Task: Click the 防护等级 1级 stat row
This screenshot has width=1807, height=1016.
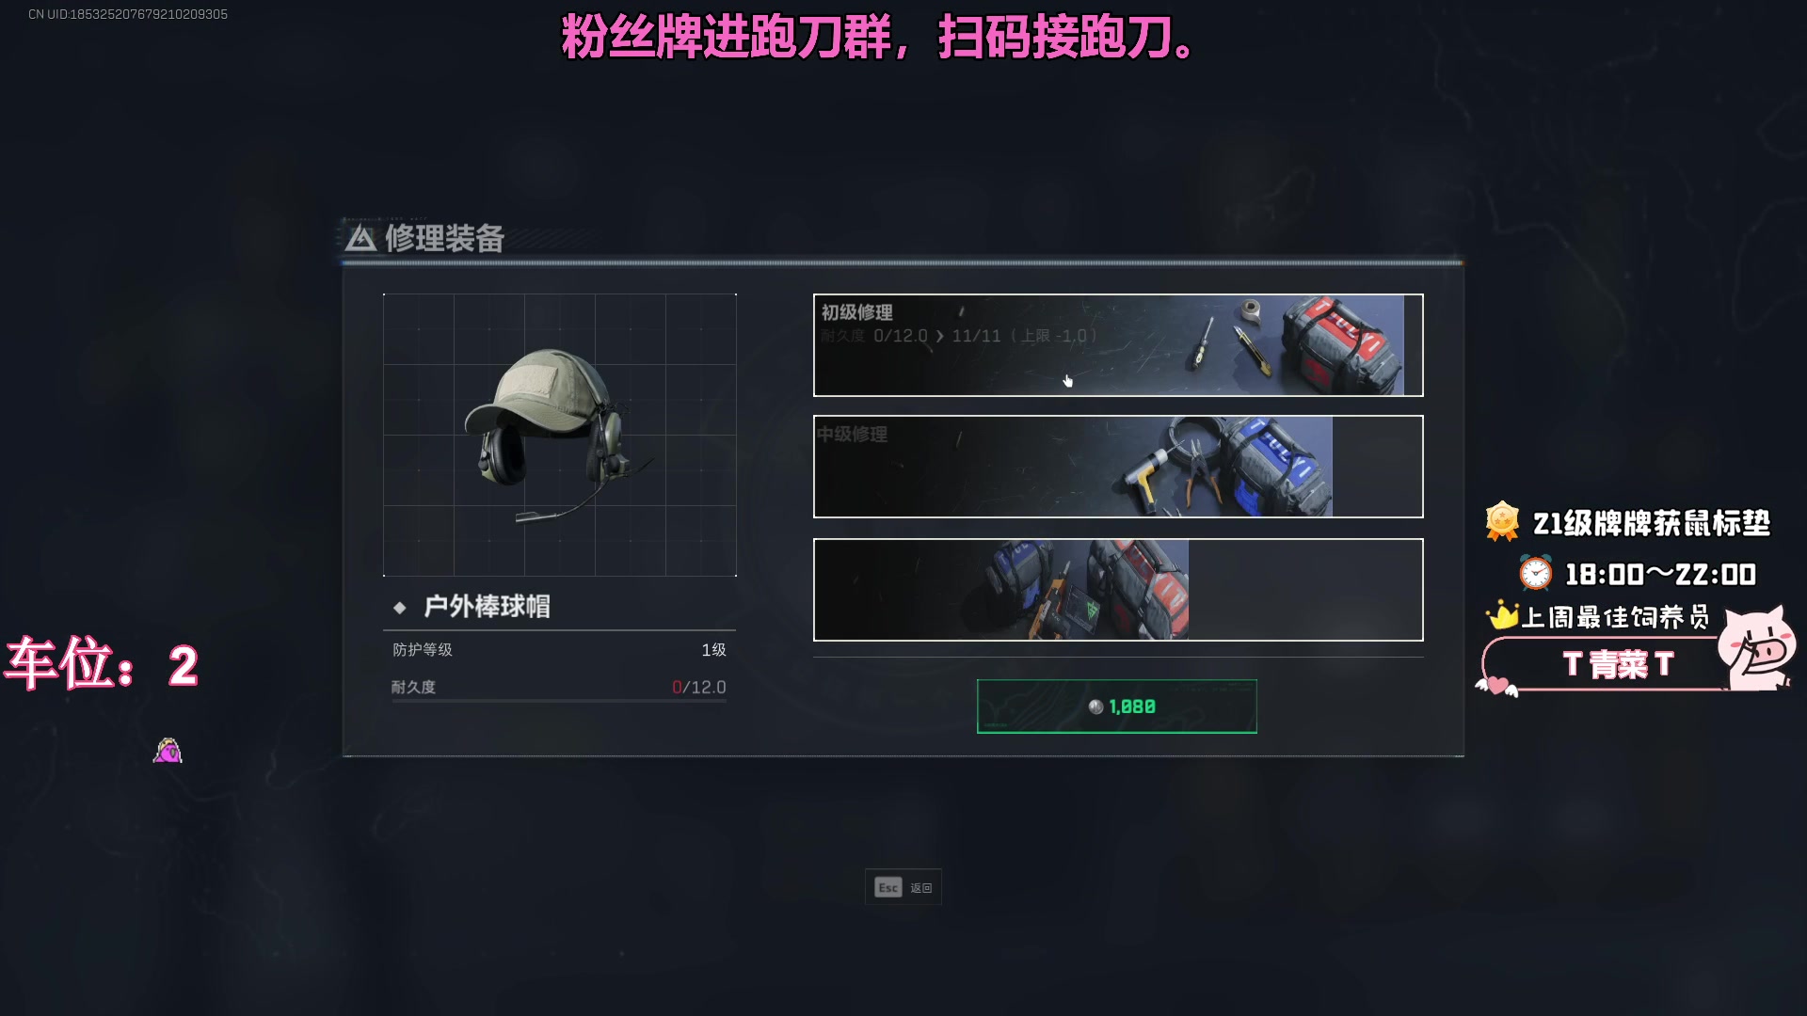Action: pyautogui.click(x=559, y=650)
